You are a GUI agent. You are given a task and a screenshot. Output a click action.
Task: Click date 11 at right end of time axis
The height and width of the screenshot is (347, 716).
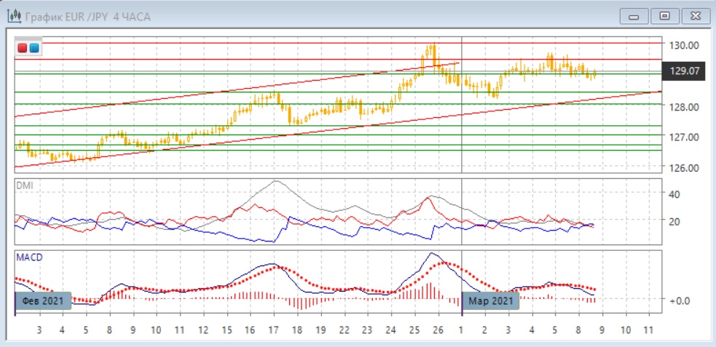649,330
